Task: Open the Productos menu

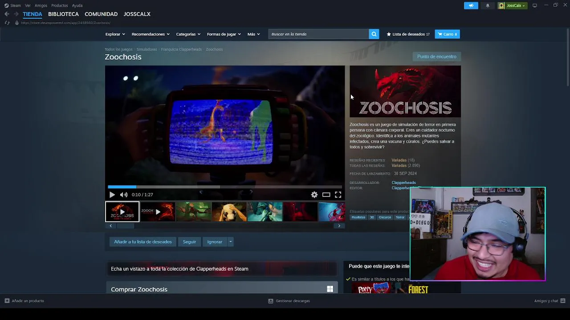Action: pos(60,5)
